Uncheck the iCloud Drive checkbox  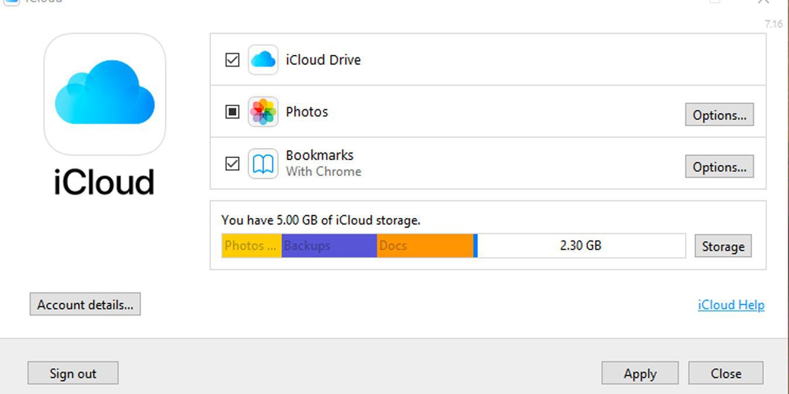233,60
